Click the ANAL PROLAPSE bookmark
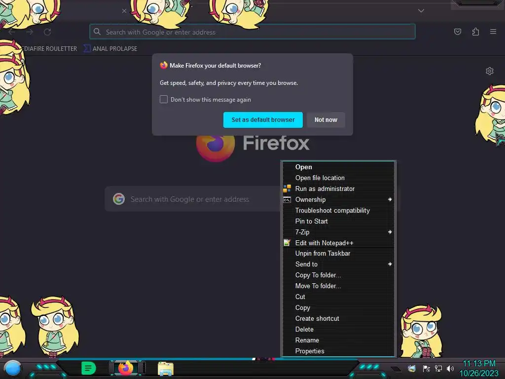 click(x=111, y=49)
